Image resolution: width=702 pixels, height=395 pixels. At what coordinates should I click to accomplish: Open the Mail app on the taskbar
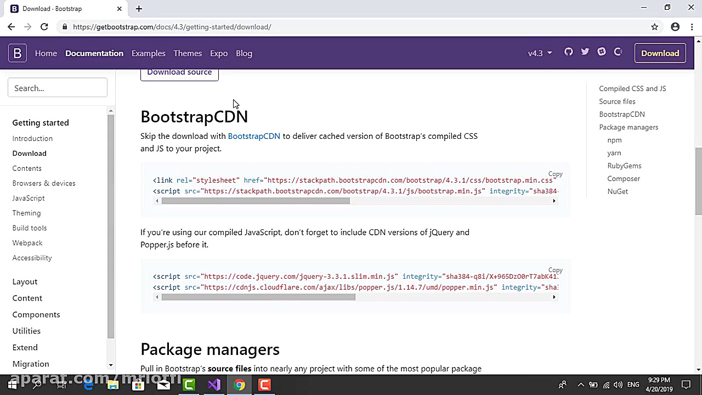point(163,385)
